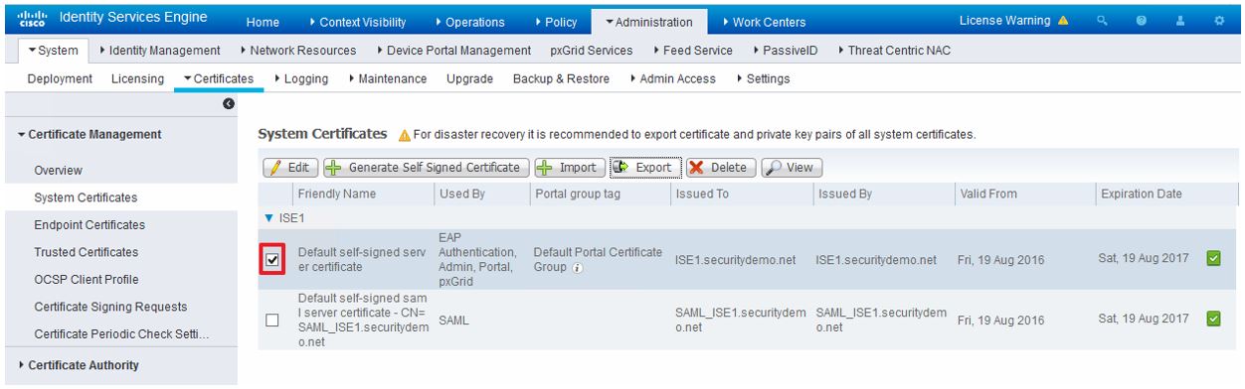Click the Import button
Image resolution: width=1245 pixels, height=389 pixels.
click(570, 167)
